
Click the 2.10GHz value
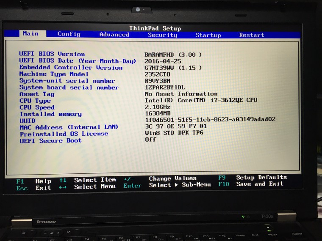pos(158,107)
